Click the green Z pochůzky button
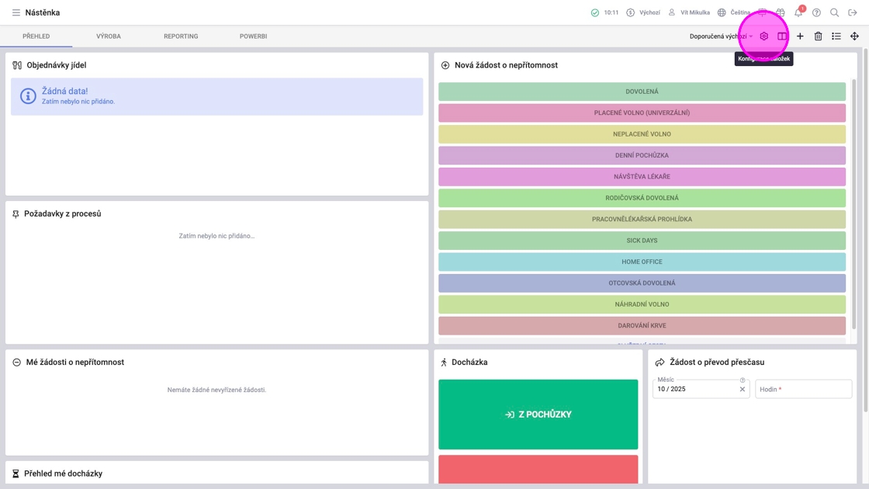The width and height of the screenshot is (869, 489). tap(538, 414)
